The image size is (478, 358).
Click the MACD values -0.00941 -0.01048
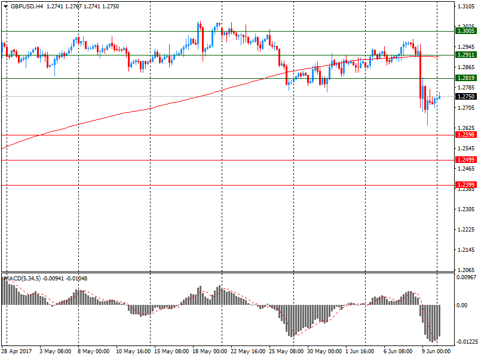[65, 279]
